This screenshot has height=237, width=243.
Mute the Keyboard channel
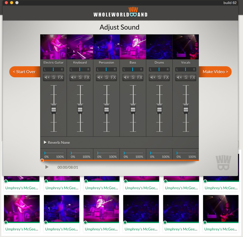pos(73,78)
